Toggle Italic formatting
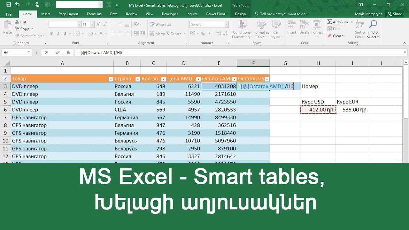 pos(58,34)
